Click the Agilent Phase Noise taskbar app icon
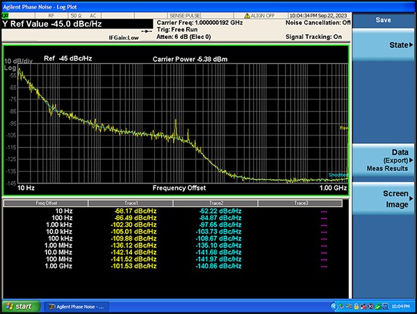The image size is (417, 314). point(52,306)
